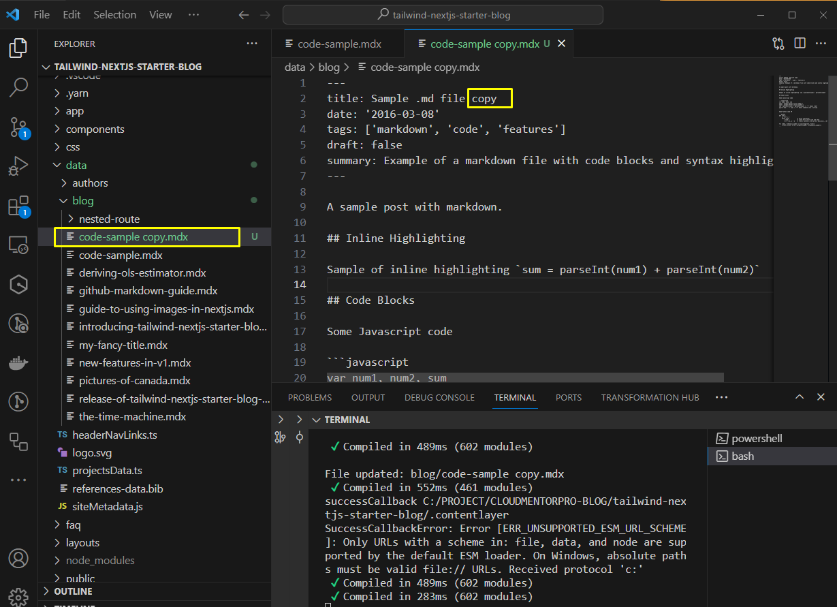Expand the nested-route folder
This screenshot has height=607, width=837.
click(x=109, y=219)
